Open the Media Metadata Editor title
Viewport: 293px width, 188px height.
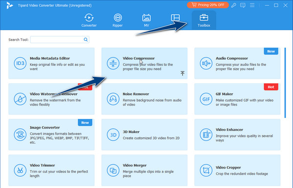point(50,58)
